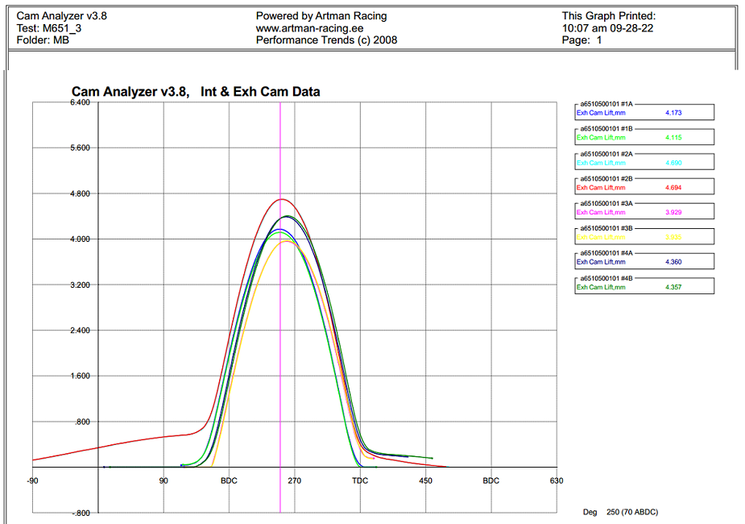Screen dimensions: 745x524
Task: Click the Page: 1 header text
Action: [x=582, y=40]
